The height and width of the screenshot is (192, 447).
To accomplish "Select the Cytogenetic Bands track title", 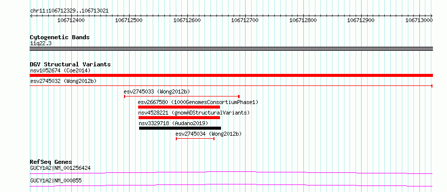I will [x=60, y=37].
